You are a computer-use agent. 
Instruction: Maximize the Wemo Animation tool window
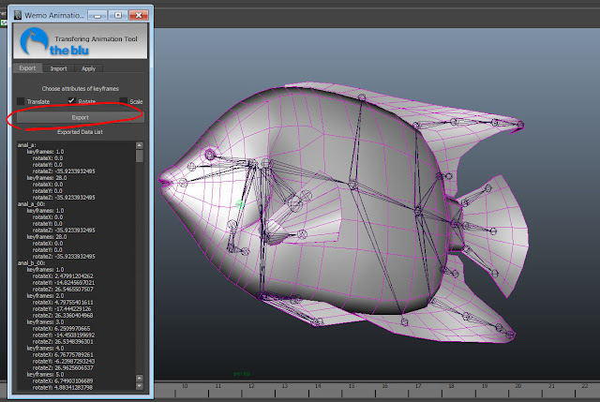[118, 15]
